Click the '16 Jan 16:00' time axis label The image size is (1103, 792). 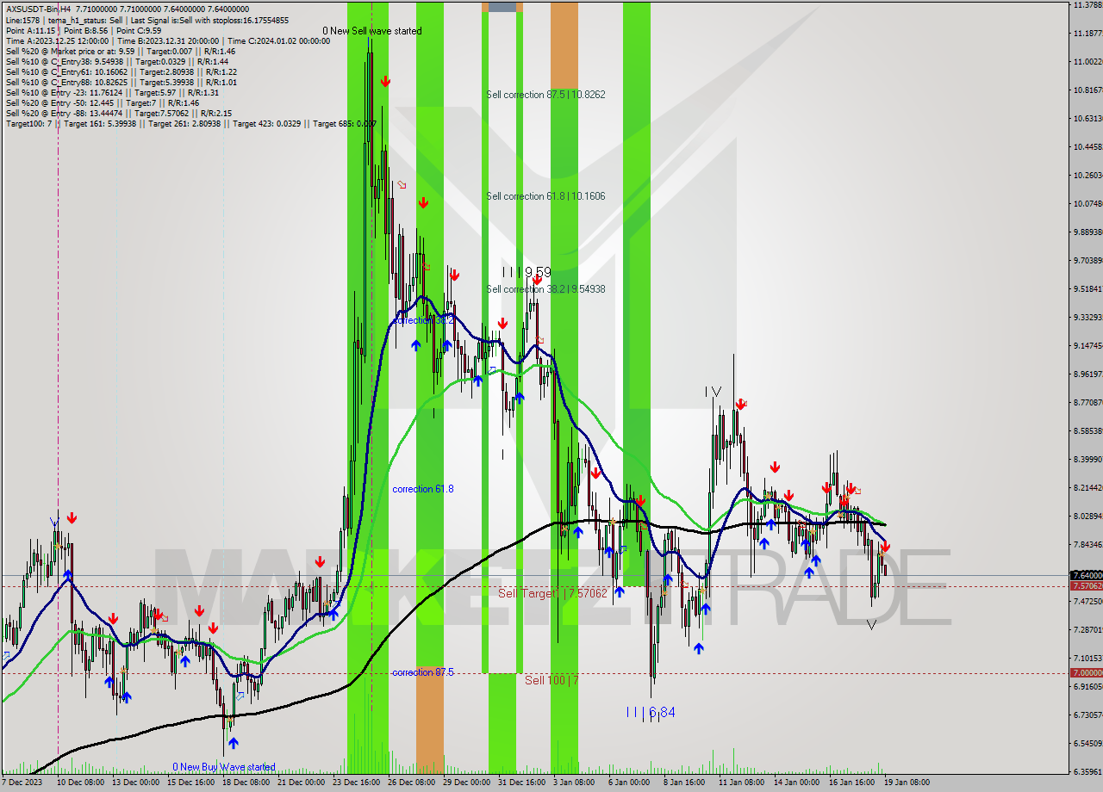coord(852,783)
